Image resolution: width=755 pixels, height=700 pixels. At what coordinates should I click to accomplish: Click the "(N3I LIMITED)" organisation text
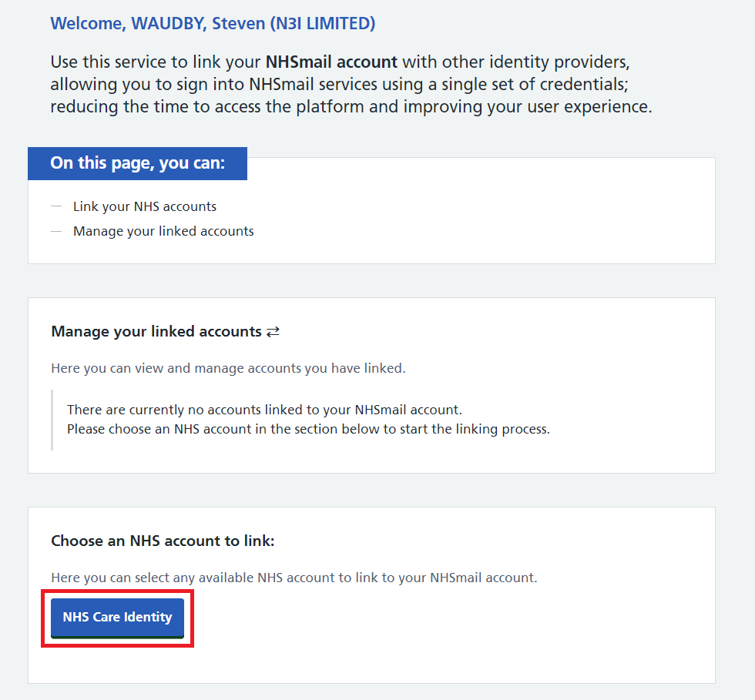(322, 24)
